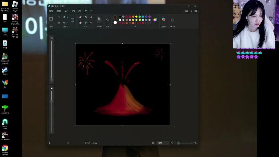Click the Magnifier tool
This screenshot has height=157, width=279.
point(91,23)
